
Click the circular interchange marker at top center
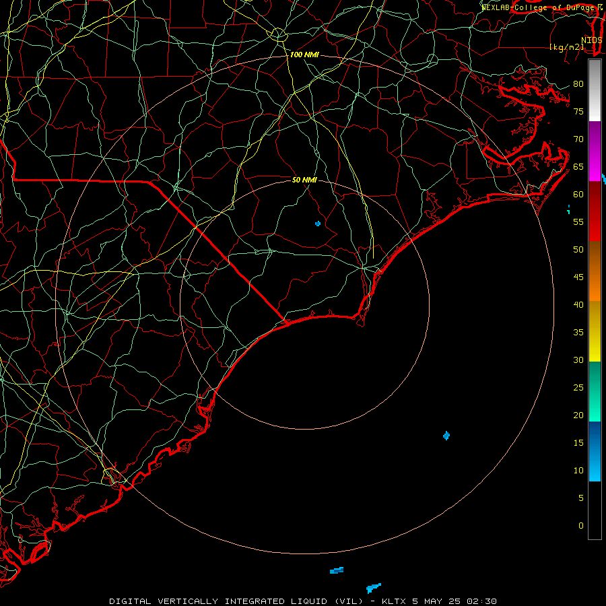278,34
